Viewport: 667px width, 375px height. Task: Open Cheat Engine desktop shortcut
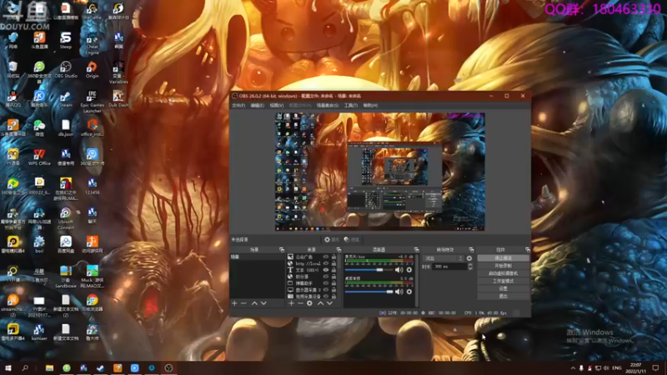point(92,43)
